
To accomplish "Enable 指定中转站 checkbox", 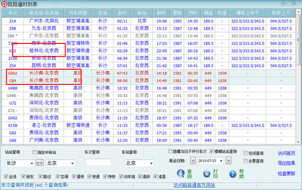I will coord(34,152).
